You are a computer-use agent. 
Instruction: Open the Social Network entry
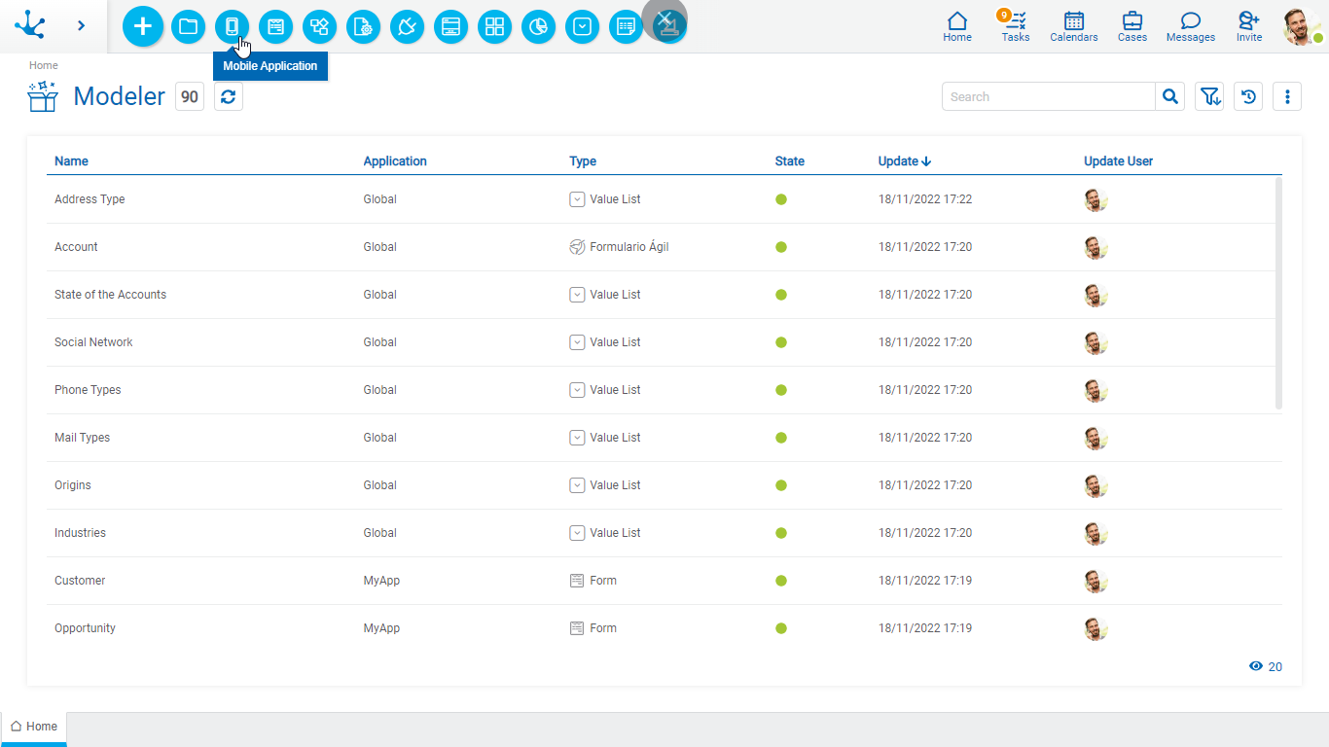tap(93, 342)
